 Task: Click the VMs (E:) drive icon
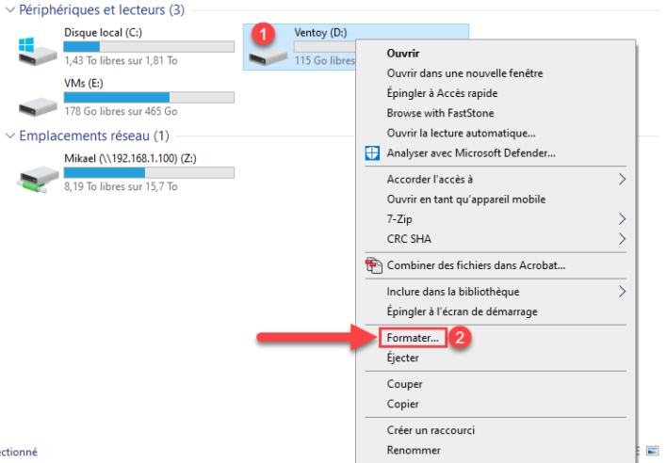tap(39, 98)
